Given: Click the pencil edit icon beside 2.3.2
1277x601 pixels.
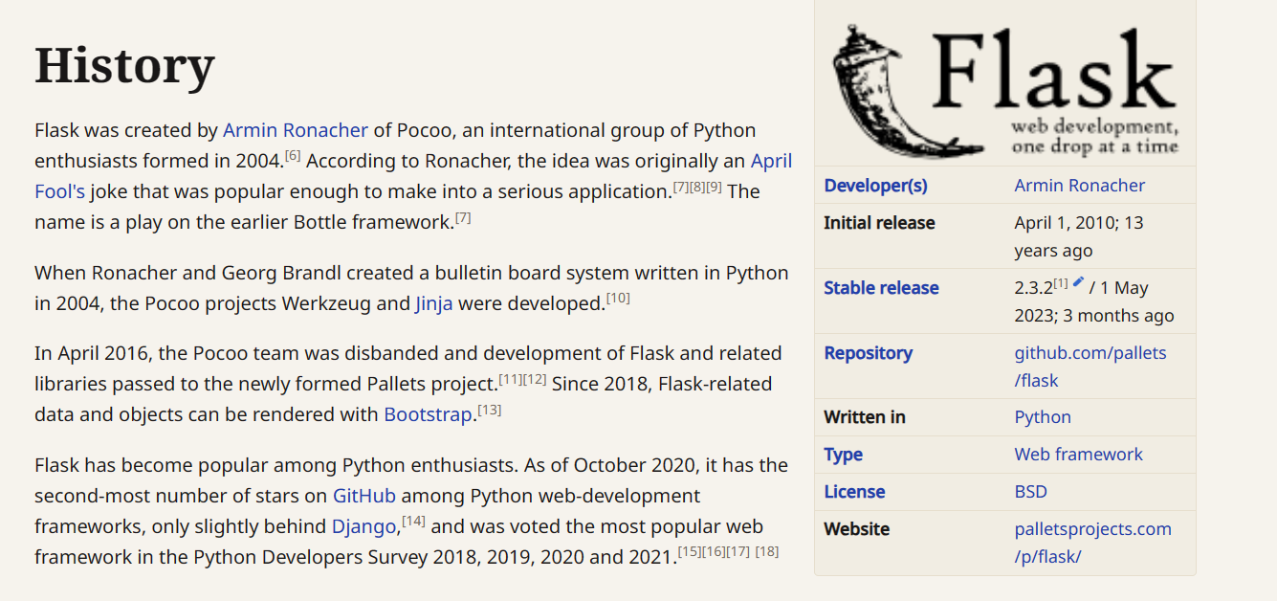Looking at the screenshot, I should pyautogui.click(x=1078, y=282).
